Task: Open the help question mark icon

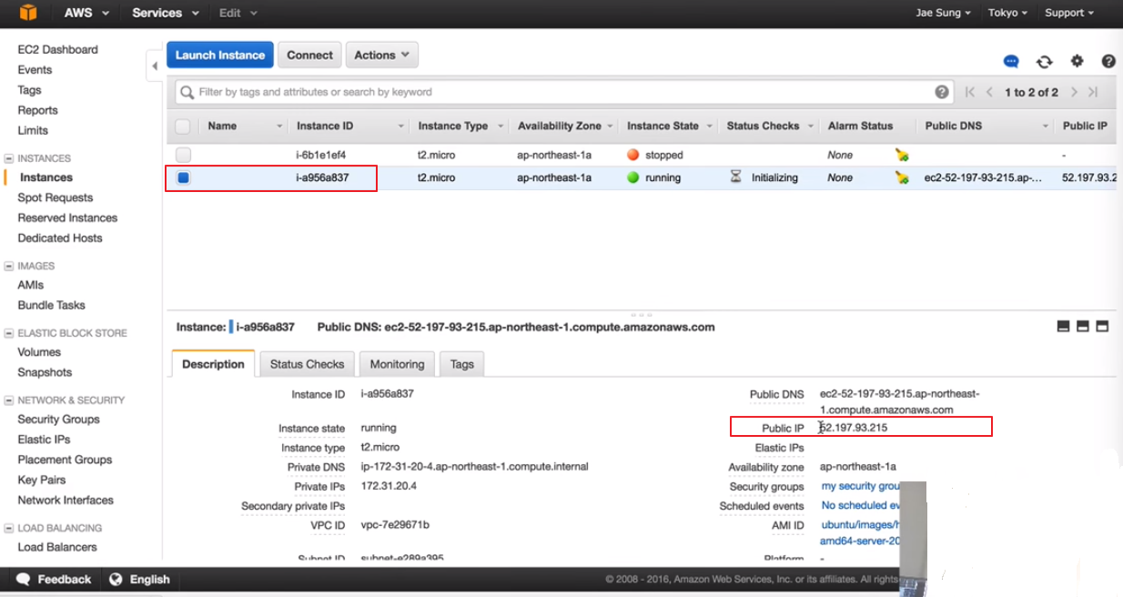Action: pos(1108,61)
